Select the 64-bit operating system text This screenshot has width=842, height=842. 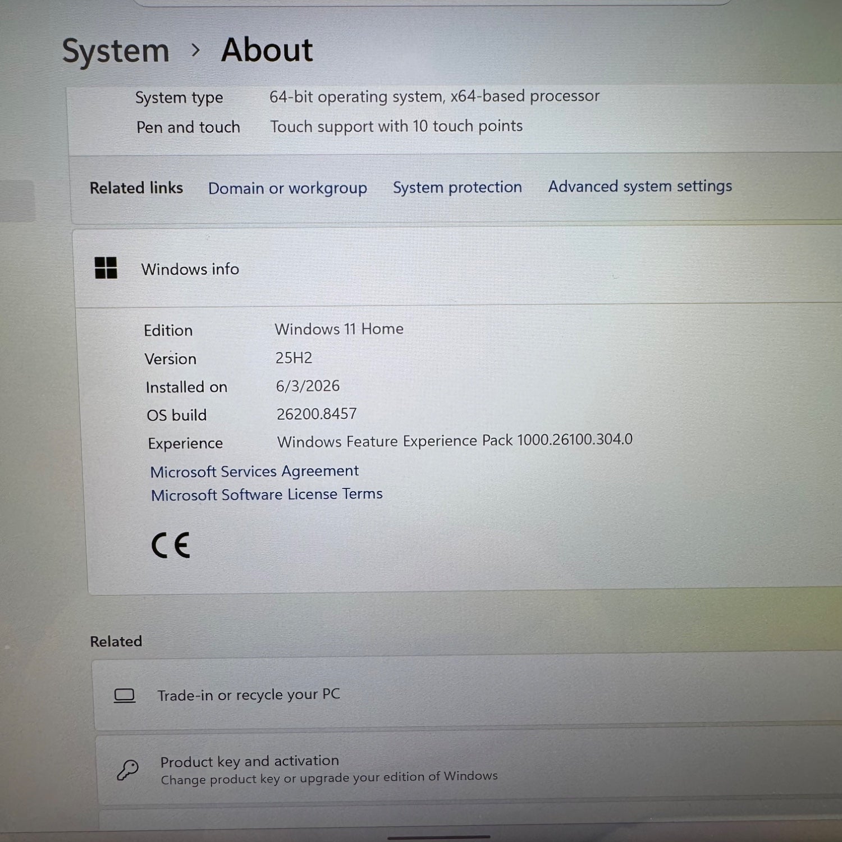(x=434, y=96)
